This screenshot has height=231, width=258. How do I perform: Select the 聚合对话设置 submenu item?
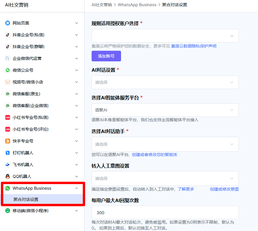26,199
